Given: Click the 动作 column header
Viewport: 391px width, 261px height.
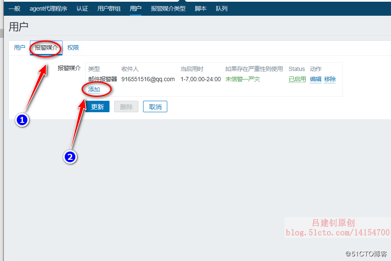Looking at the screenshot, I should pos(316,69).
